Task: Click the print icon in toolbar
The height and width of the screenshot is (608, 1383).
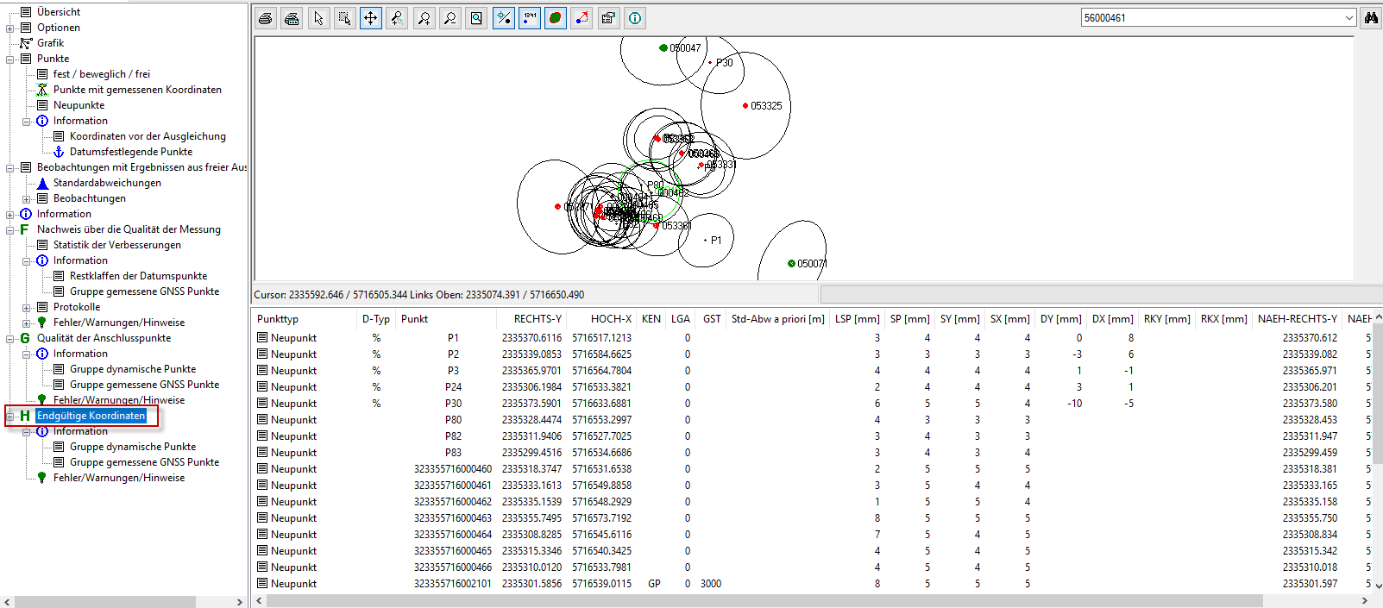Action: 266,18
